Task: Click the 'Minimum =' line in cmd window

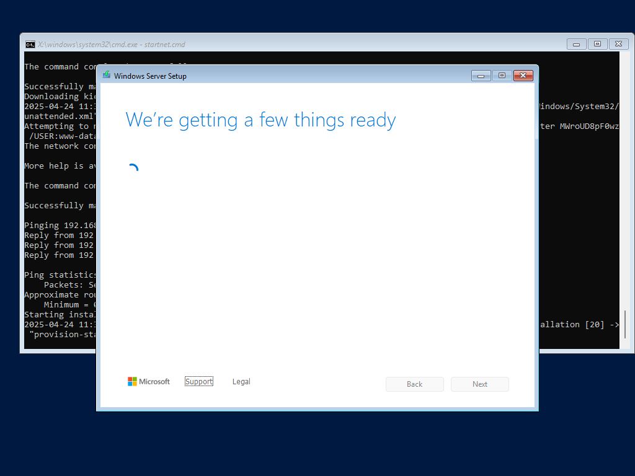Action: [x=69, y=305]
